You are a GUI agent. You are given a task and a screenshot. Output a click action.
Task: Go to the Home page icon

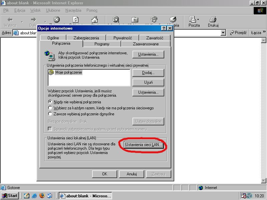pos(94,20)
